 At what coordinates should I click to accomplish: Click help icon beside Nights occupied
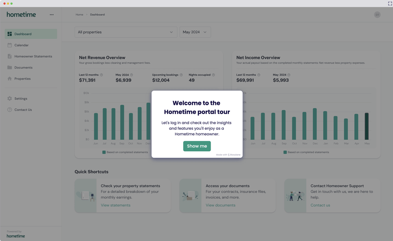click(x=213, y=75)
